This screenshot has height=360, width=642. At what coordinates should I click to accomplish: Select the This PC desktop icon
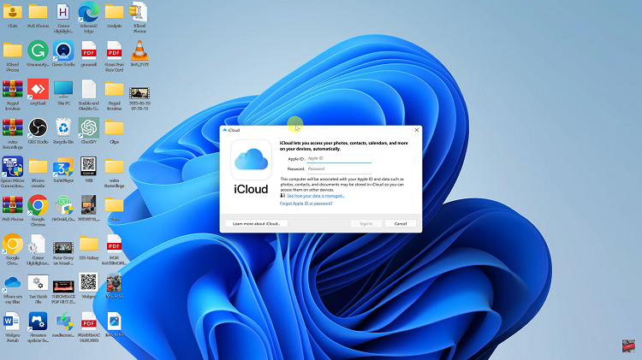[x=63, y=92]
